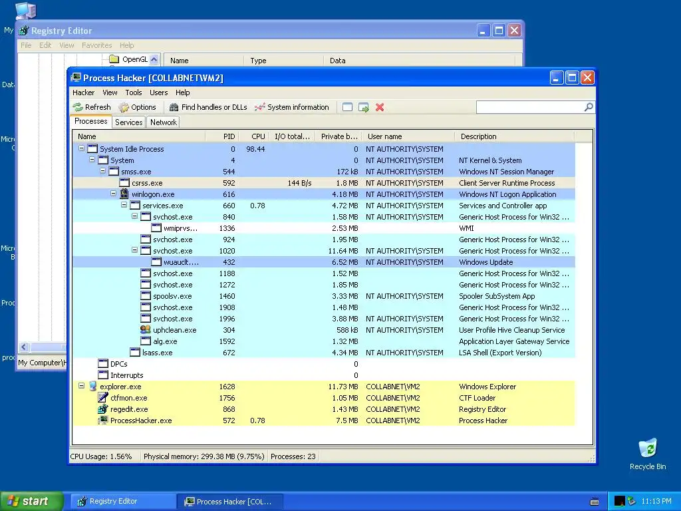Click the spoolsv.exe process icon
This screenshot has height=511, width=681.
tap(146, 296)
